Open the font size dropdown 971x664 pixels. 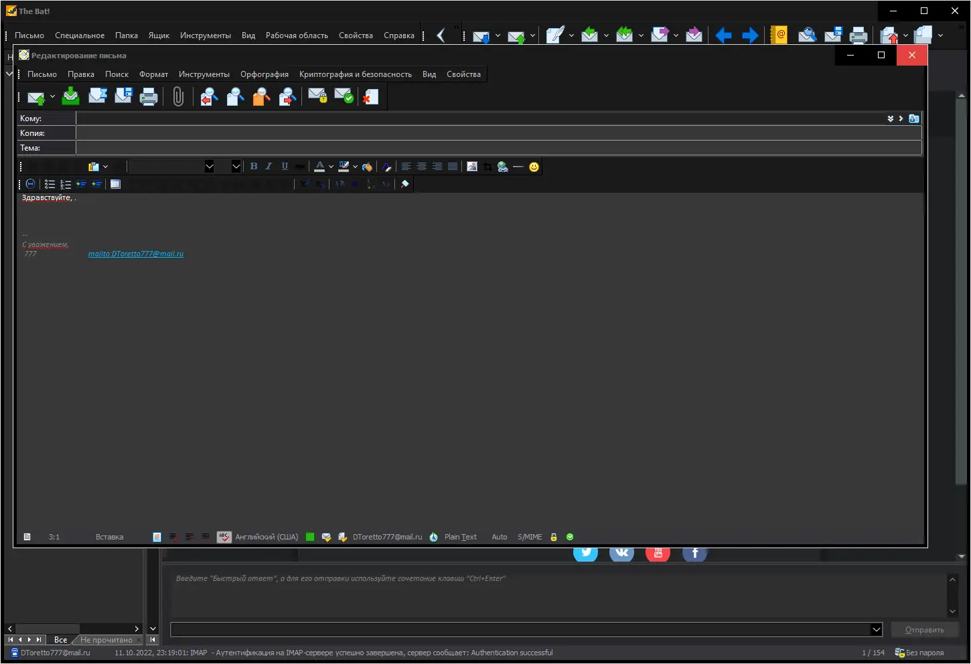pyautogui.click(x=236, y=167)
